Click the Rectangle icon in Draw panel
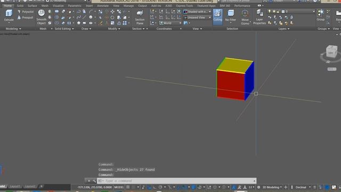341x192 pixels. [84, 23]
